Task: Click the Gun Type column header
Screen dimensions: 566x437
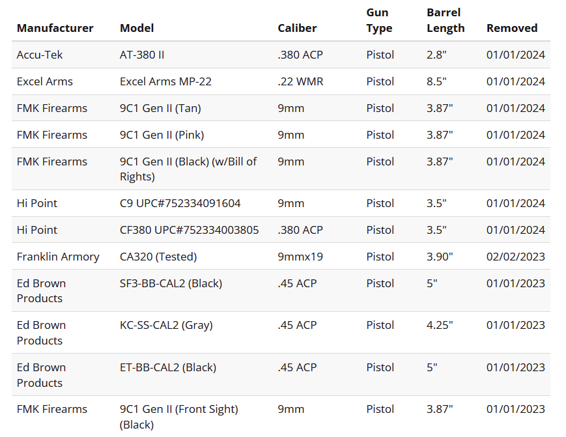Action: tap(379, 21)
